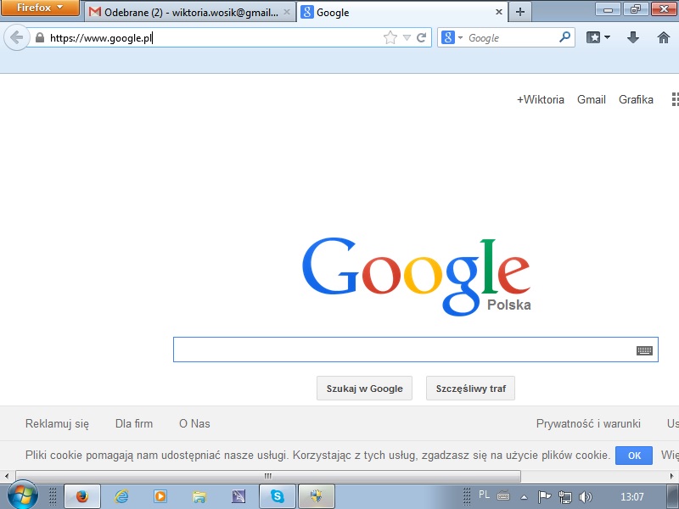Click the network connection tray icon
The height and width of the screenshot is (509, 679).
click(x=564, y=496)
